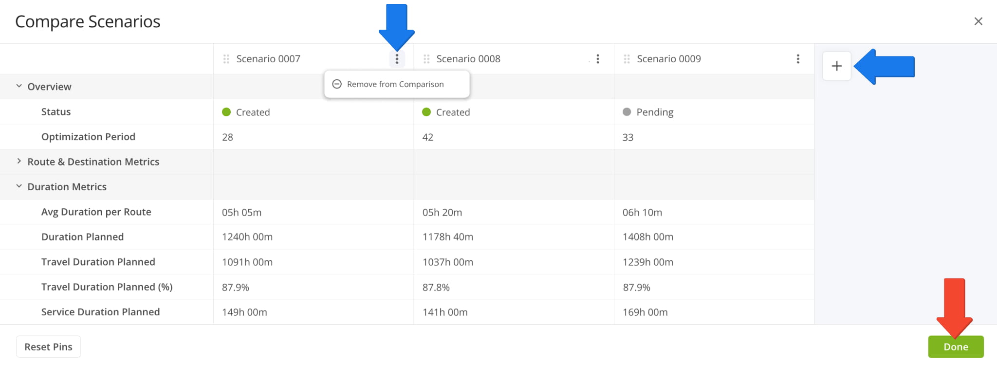The height and width of the screenshot is (365, 997).
Task: Click the minus circle icon beside Remove from Comparison
Action: coord(337,84)
